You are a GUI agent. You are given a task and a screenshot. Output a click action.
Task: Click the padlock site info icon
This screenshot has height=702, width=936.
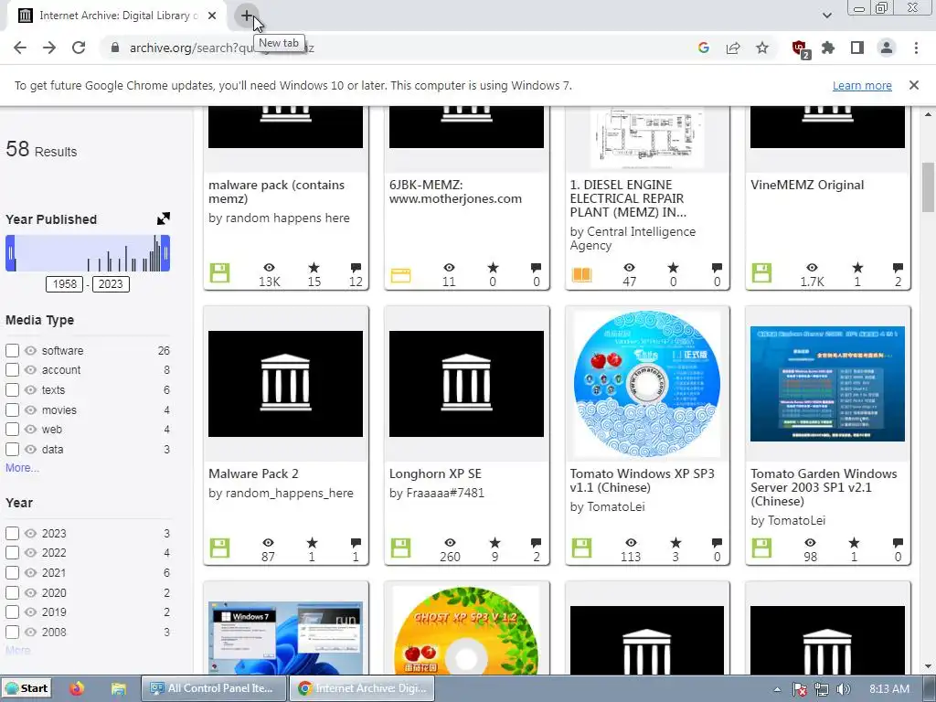coord(115,48)
